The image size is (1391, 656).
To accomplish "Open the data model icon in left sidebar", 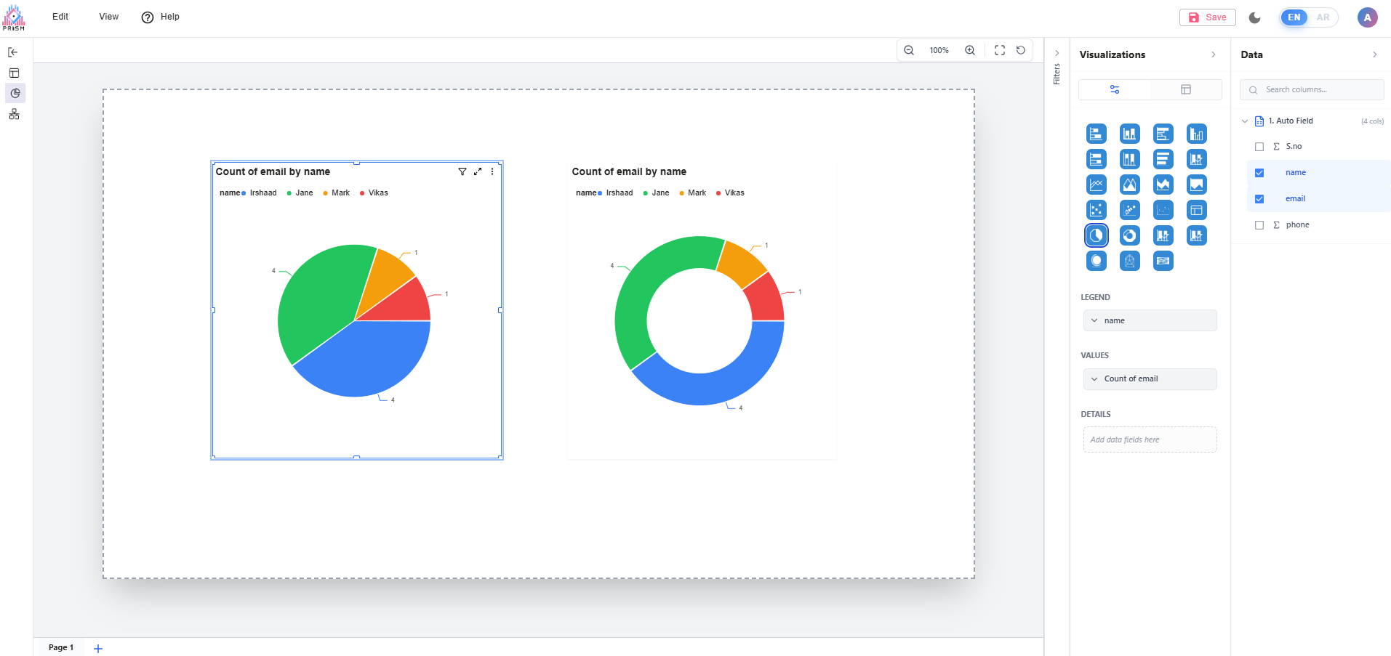I will pos(14,114).
